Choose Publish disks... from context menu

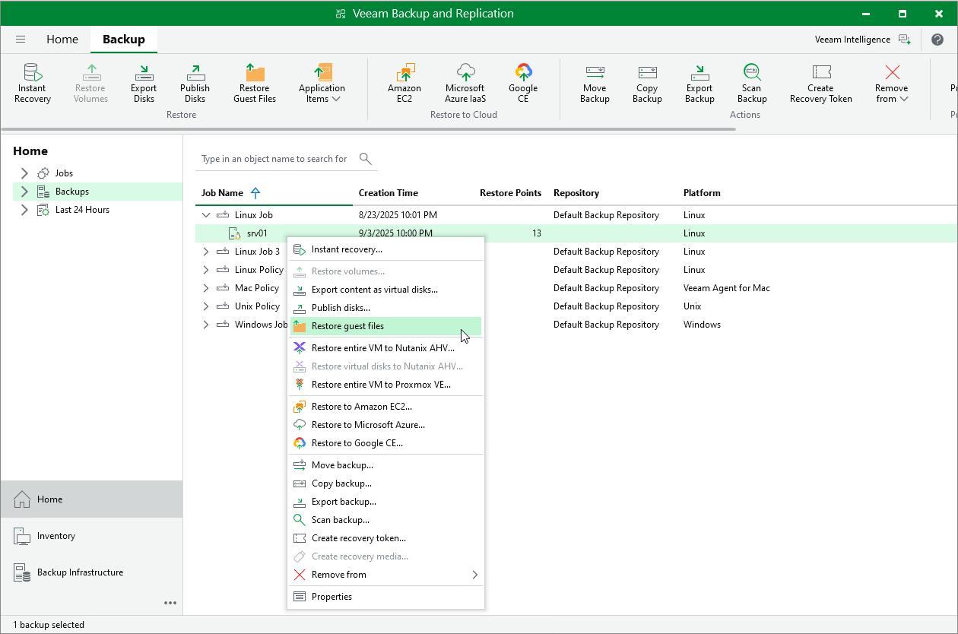pyautogui.click(x=385, y=308)
